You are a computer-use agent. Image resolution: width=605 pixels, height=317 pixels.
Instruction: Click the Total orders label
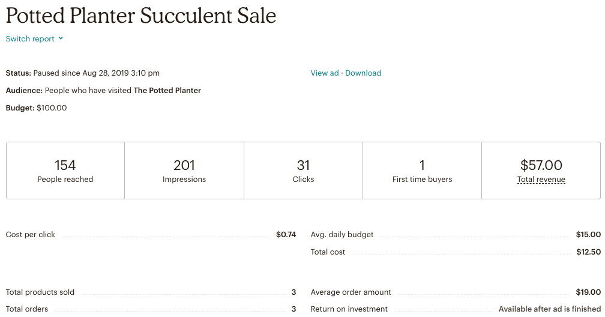coord(27,309)
